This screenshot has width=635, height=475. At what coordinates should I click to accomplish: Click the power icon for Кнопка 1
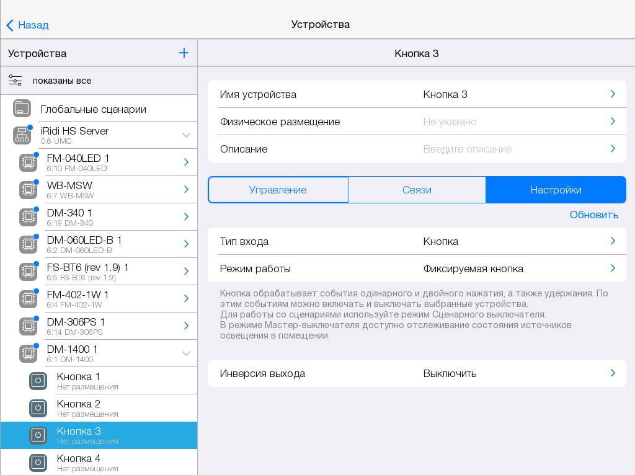38,381
